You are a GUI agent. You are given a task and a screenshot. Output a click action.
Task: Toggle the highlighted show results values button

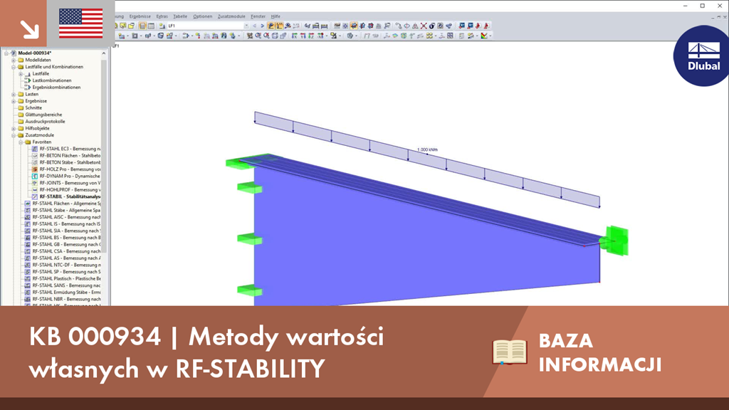coord(279,26)
